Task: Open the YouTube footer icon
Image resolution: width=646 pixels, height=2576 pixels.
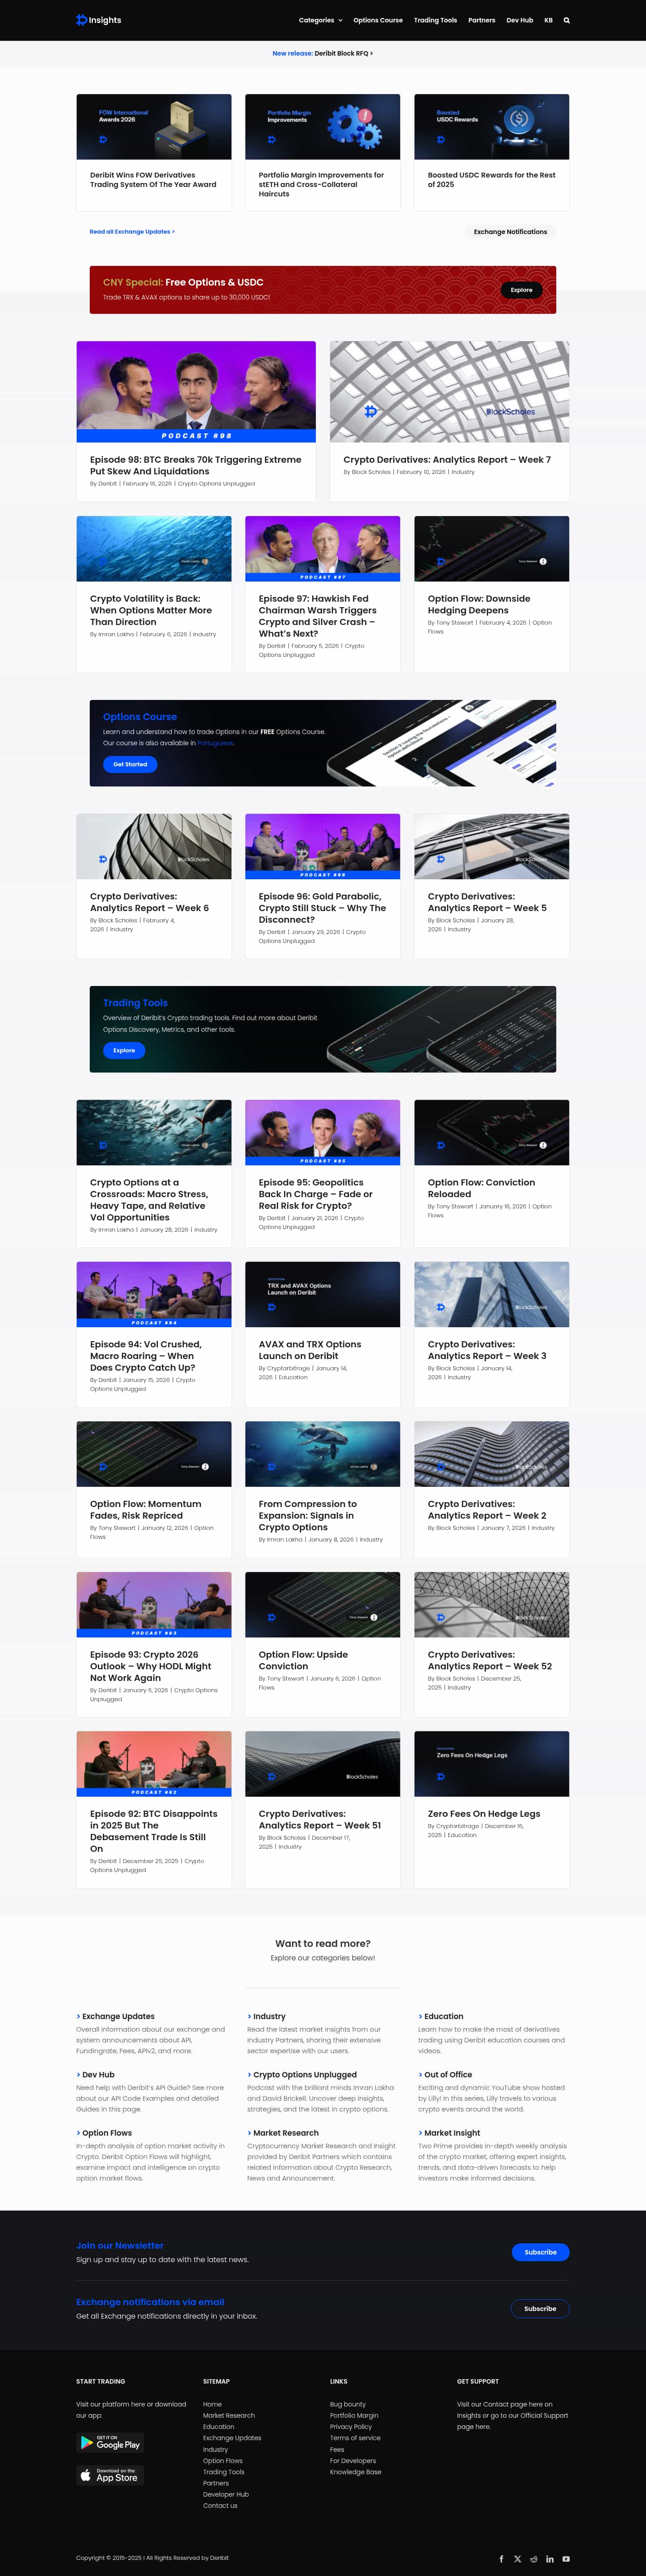Action: (x=566, y=2558)
